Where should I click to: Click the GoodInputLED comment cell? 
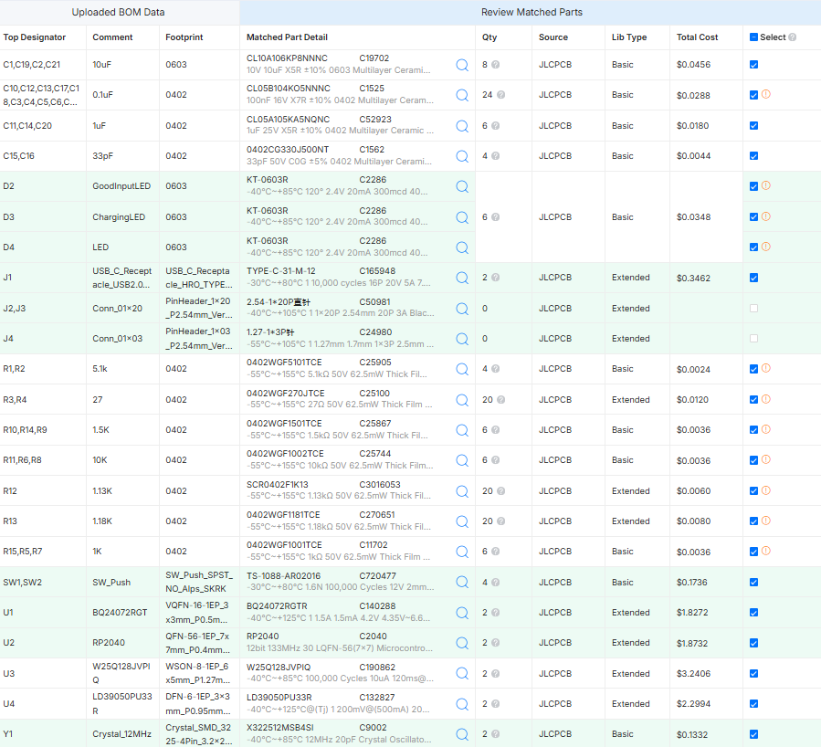[x=121, y=185]
